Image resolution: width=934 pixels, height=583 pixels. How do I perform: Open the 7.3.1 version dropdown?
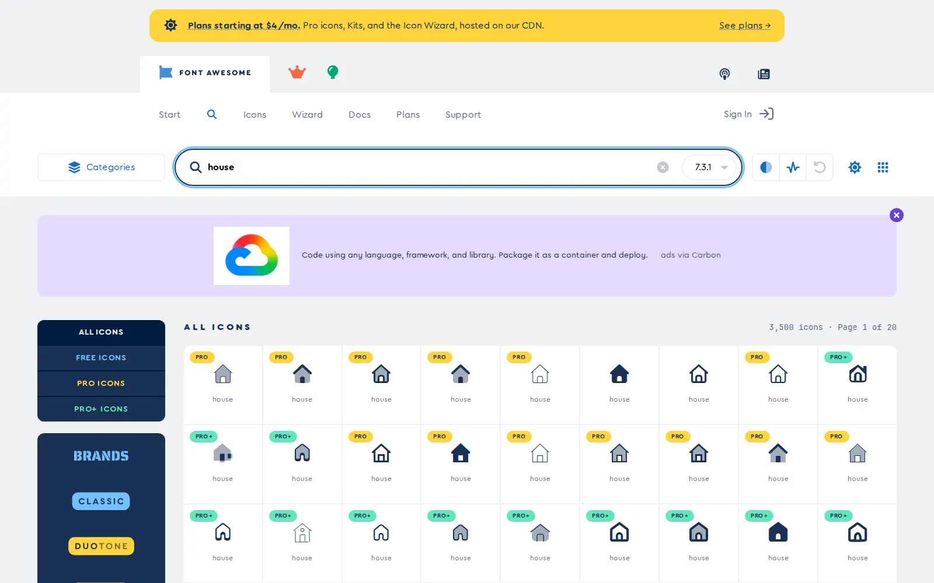pyautogui.click(x=710, y=167)
